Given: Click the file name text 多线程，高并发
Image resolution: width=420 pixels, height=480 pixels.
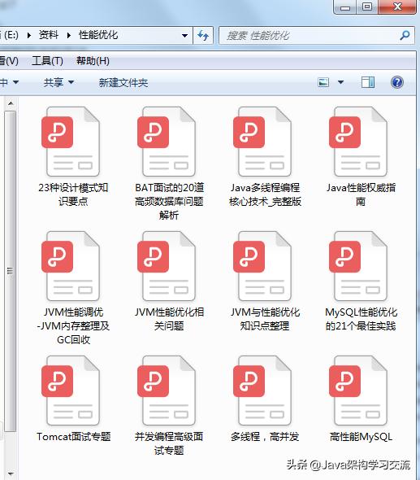Looking at the screenshot, I should pos(265,437).
